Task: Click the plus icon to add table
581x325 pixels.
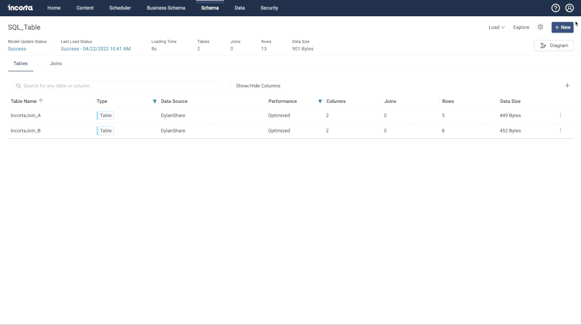Action: pos(568,85)
